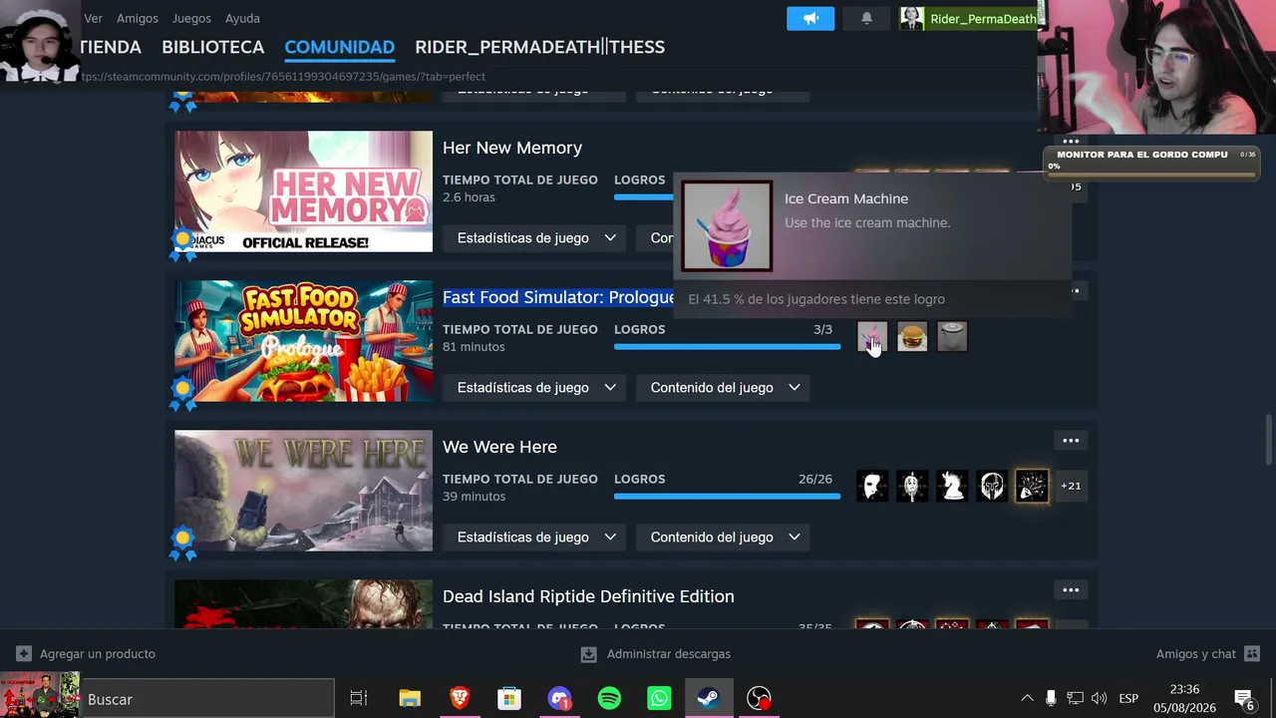This screenshot has width=1276, height=718.
Task: Click the Rider_PermaDeath account name
Action: pos(983,19)
